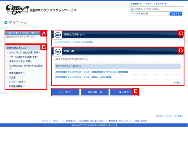The image size is (188, 147).
Task: Open the ご利用ガイド link
Action: click(136, 4)
